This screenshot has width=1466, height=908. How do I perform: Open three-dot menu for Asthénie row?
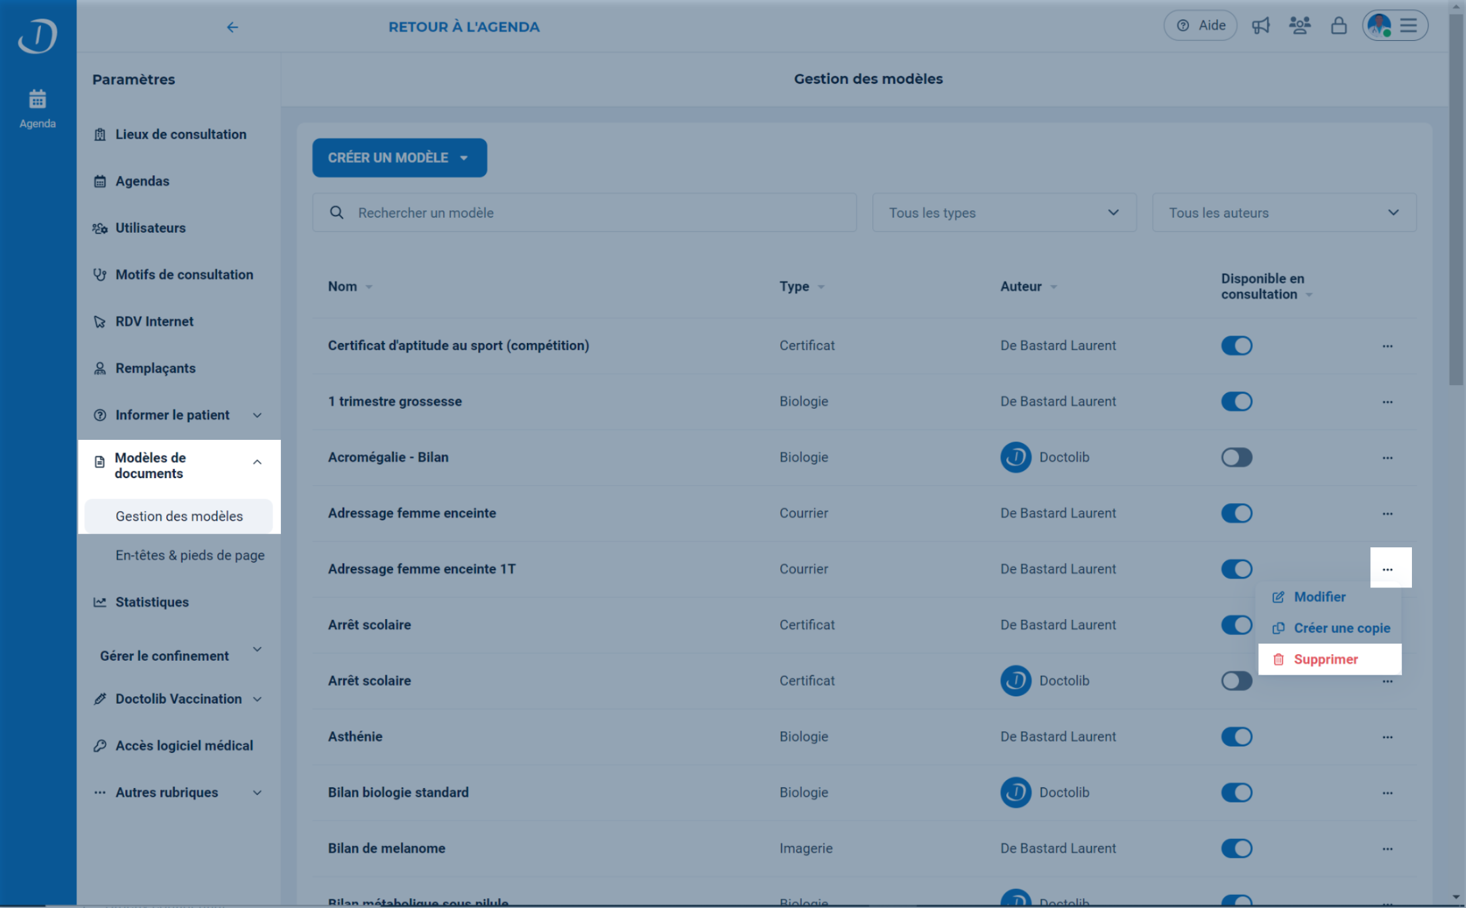1387,737
